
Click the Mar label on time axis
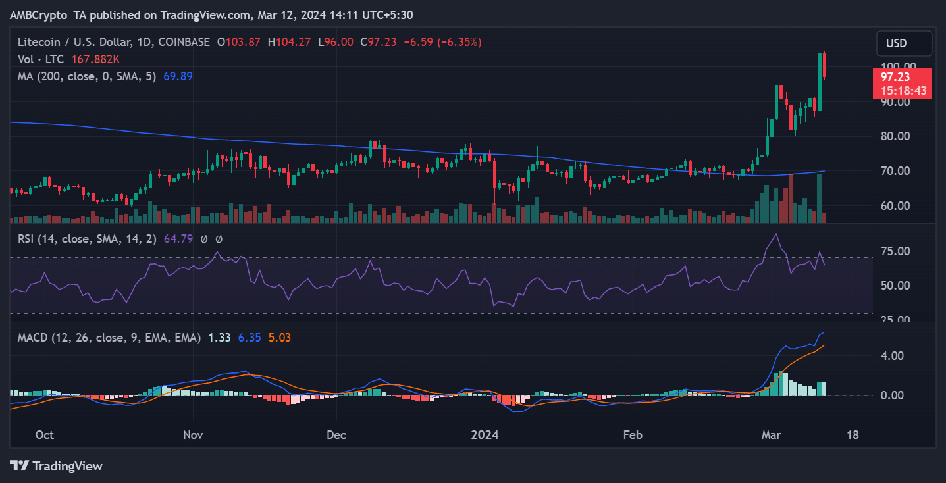pyautogui.click(x=772, y=436)
